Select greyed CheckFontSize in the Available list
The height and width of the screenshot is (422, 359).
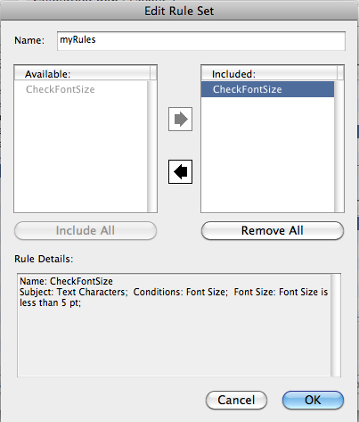61,89
